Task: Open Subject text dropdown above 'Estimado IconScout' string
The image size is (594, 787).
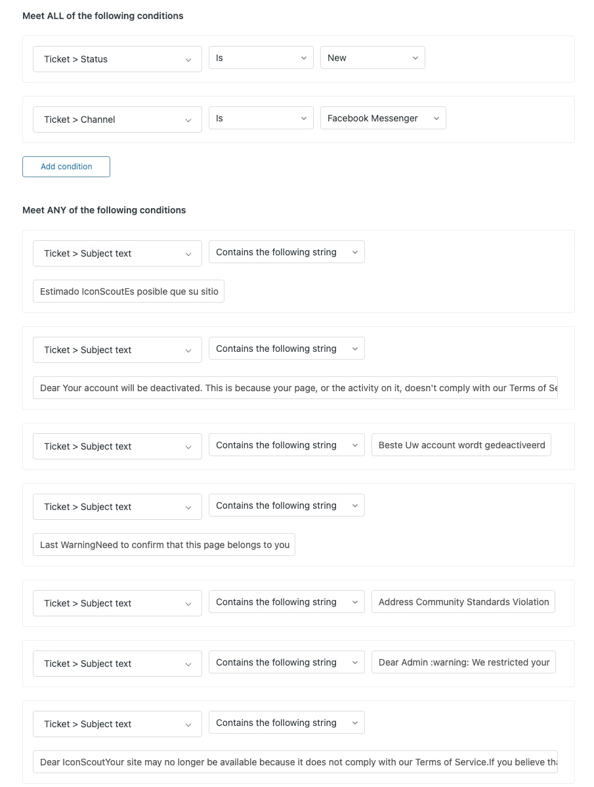Action: click(117, 253)
